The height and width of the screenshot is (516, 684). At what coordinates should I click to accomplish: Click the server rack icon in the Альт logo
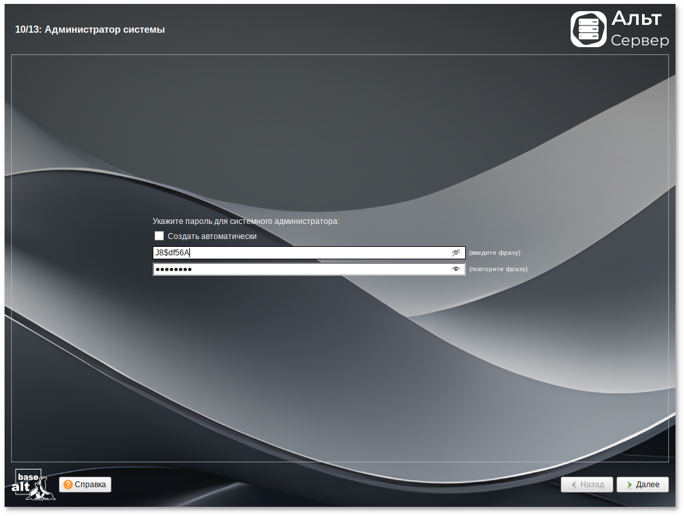click(x=588, y=29)
